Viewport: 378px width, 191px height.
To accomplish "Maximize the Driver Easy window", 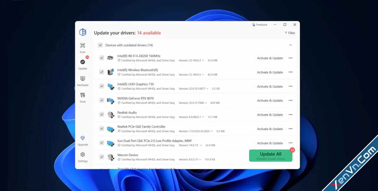I will (285, 25).
